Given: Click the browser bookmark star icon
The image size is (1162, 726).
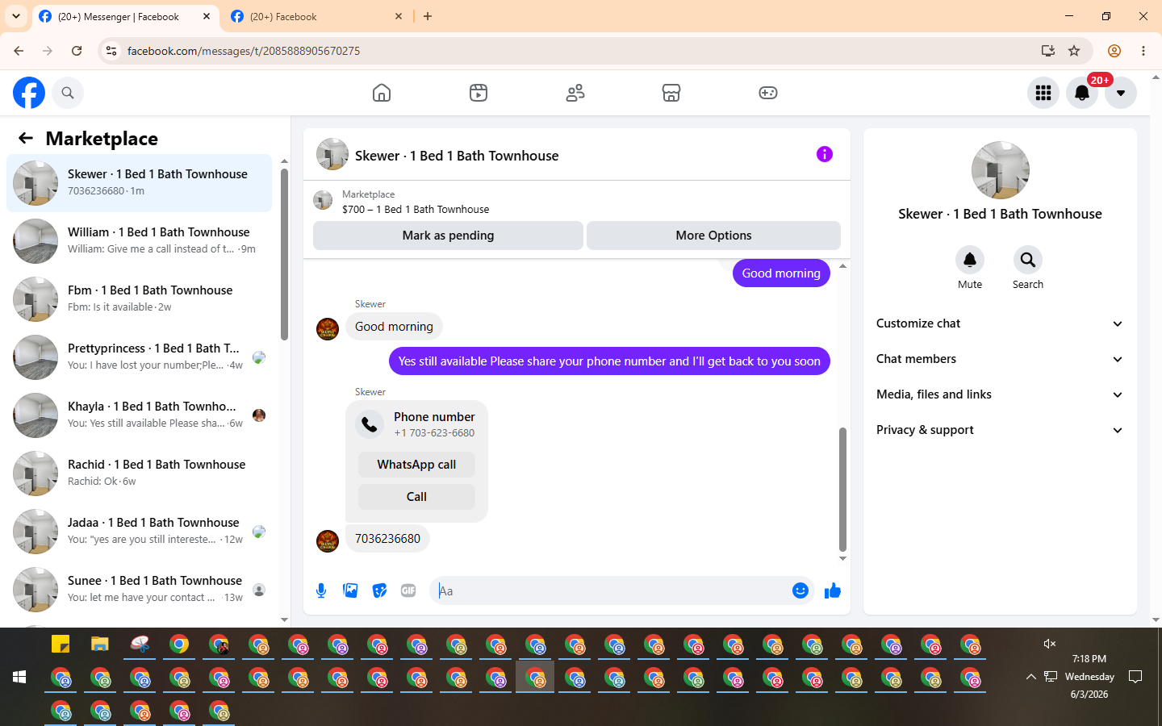Looking at the screenshot, I should tap(1074, 51).
